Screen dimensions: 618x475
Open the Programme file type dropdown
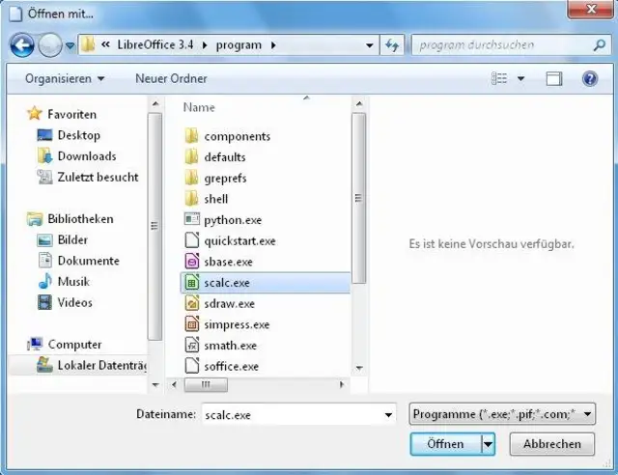coord(502,414)
